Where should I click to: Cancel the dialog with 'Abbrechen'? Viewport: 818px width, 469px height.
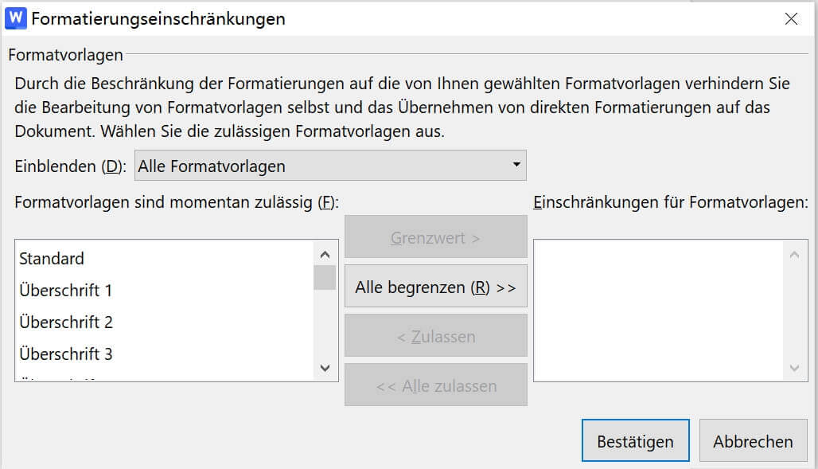[x=753, y=440]
